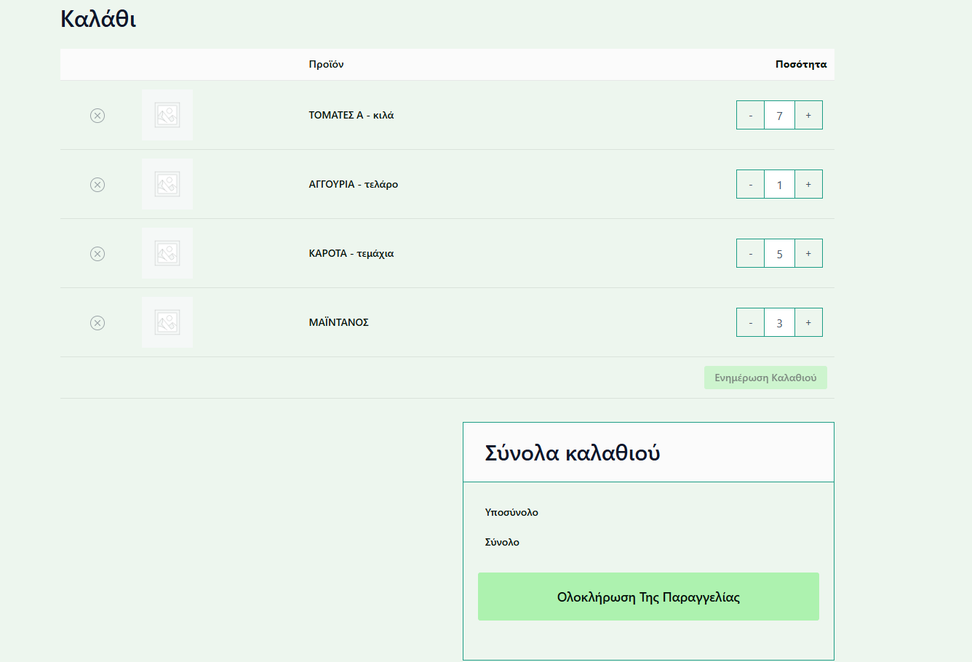The width and height of the screenshot is (972, 662).
Task: Click the ΤΟΜΑΤΕΣ Α product image placeholder
Action: coord(167,115)
